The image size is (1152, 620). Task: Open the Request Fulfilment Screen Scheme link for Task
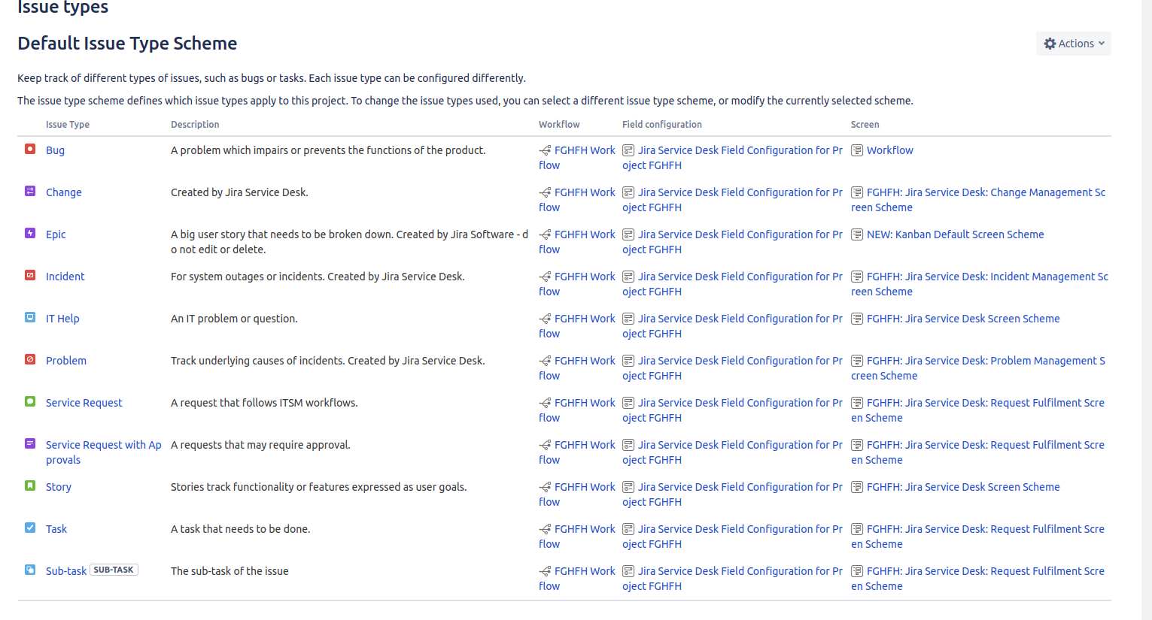(x=978, y=537)
